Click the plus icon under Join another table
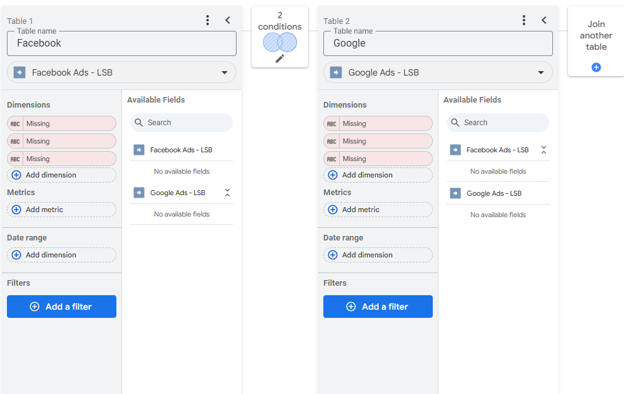The image size is (624, 394). tap(595, 67)
